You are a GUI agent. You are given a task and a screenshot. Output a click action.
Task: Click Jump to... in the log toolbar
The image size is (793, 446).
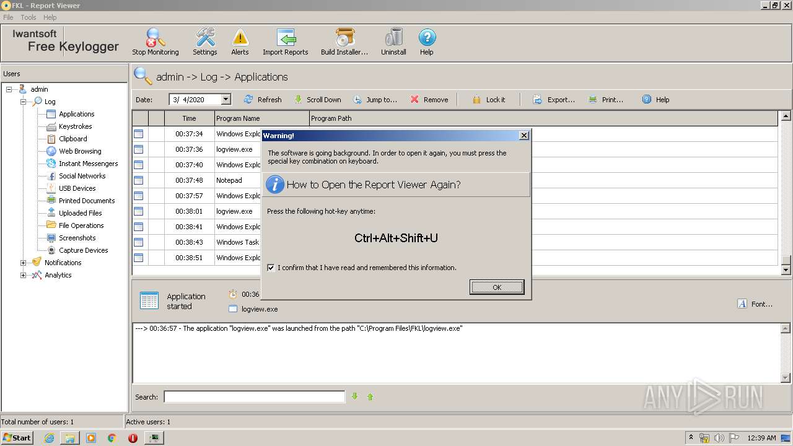375,99
